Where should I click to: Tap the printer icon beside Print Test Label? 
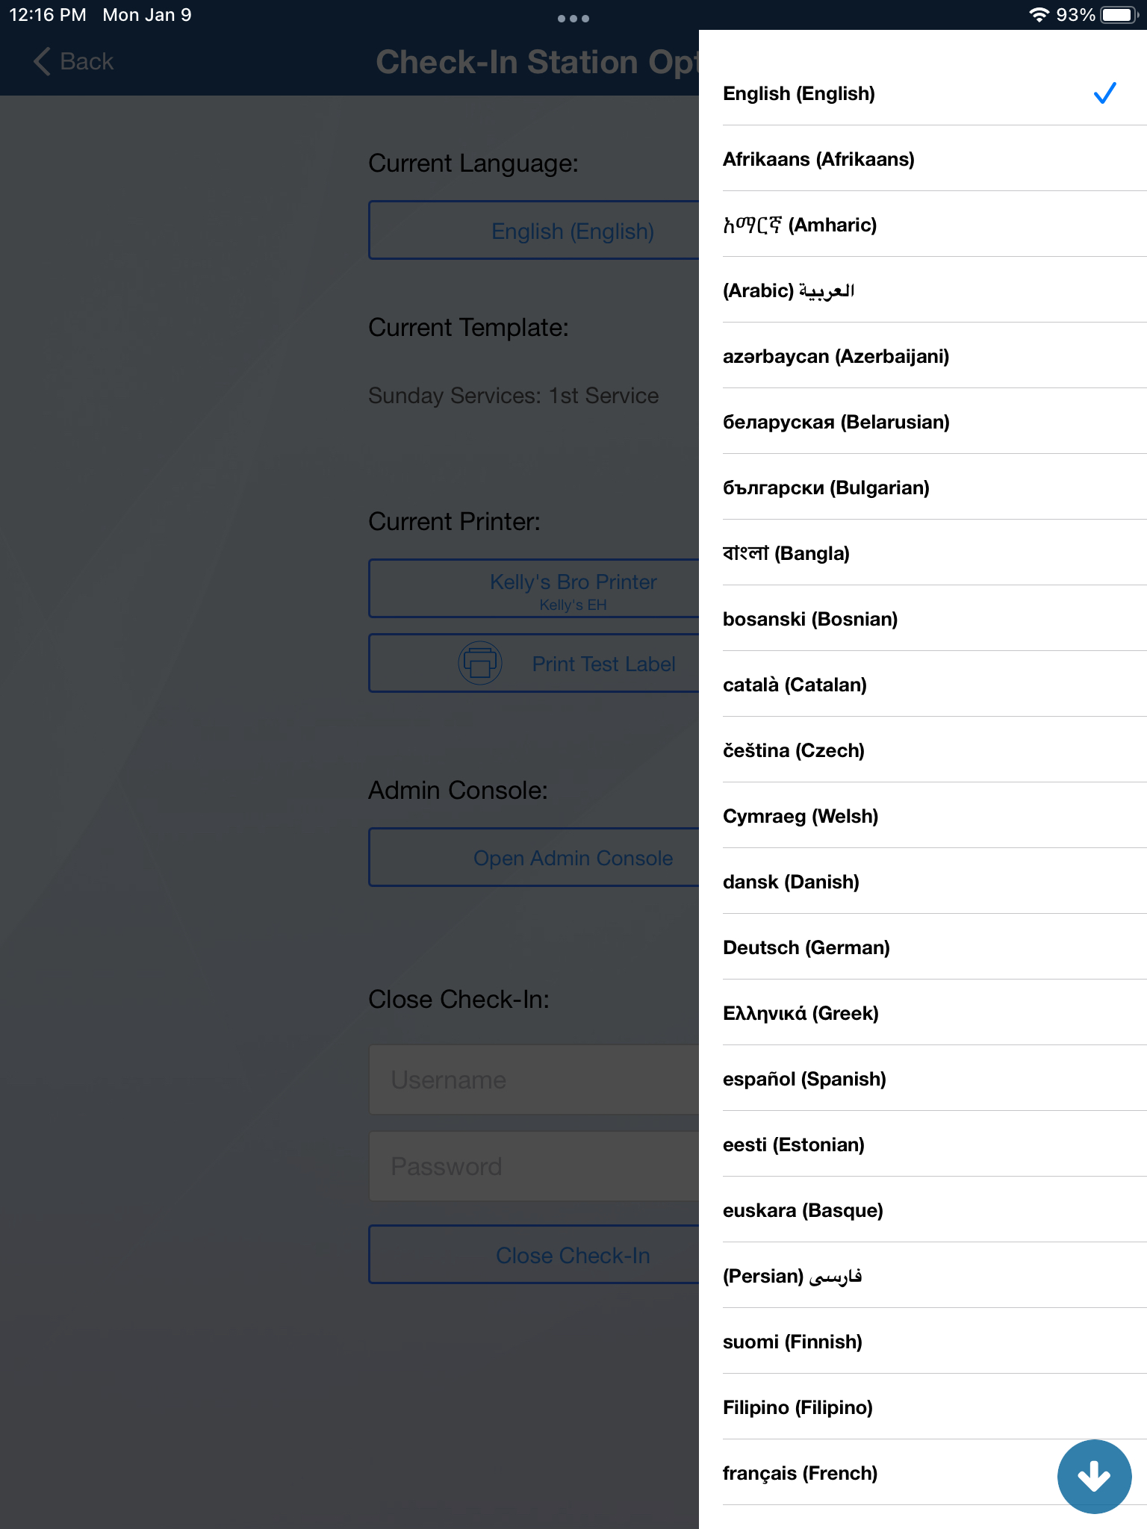pyautogui.click(x=479, y=663)
